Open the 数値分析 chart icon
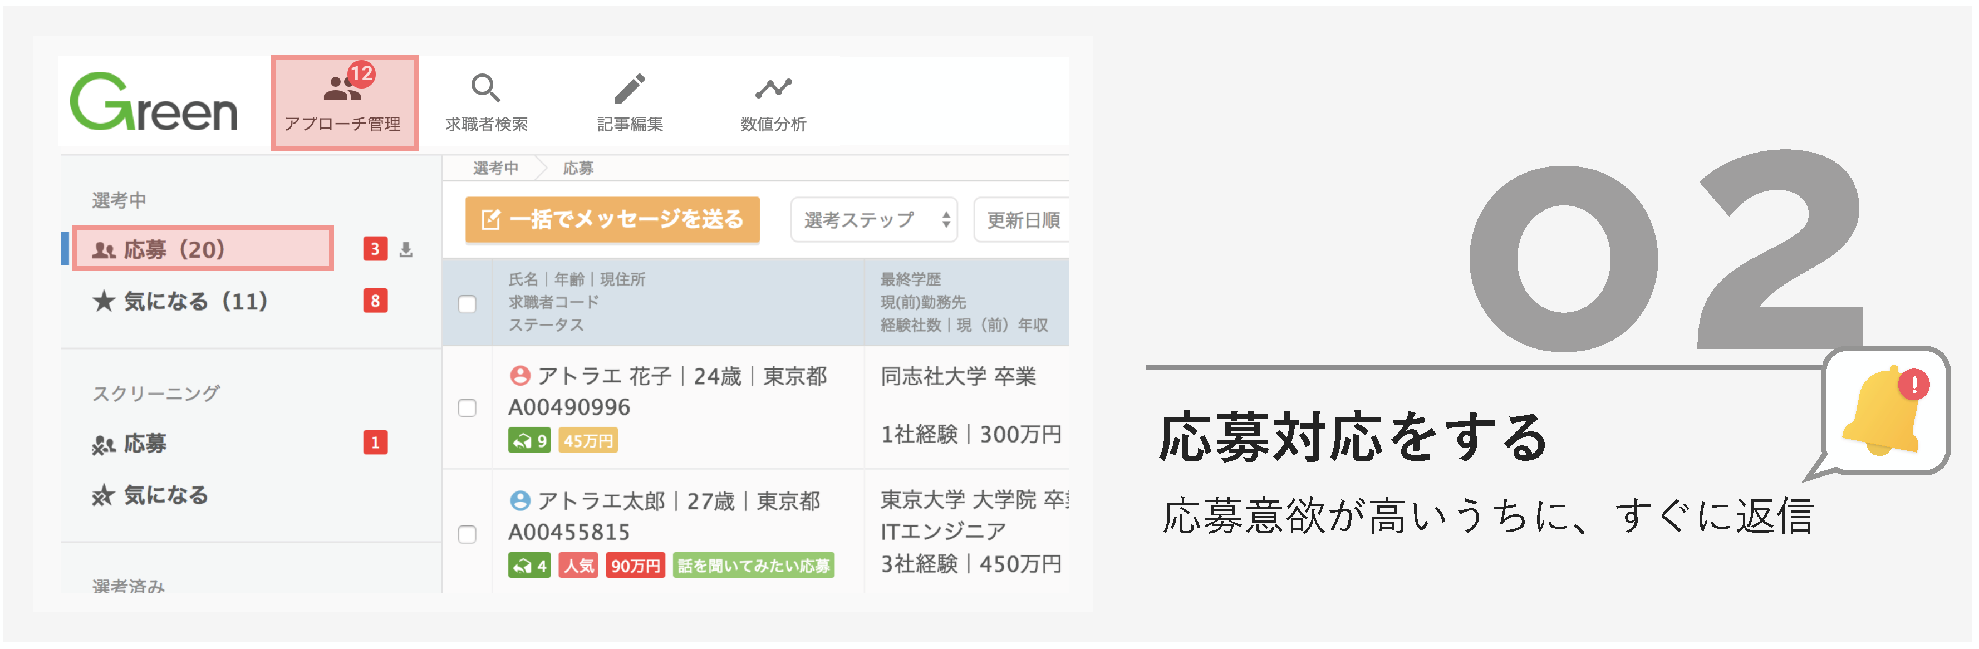 click(x=773, y=88)
